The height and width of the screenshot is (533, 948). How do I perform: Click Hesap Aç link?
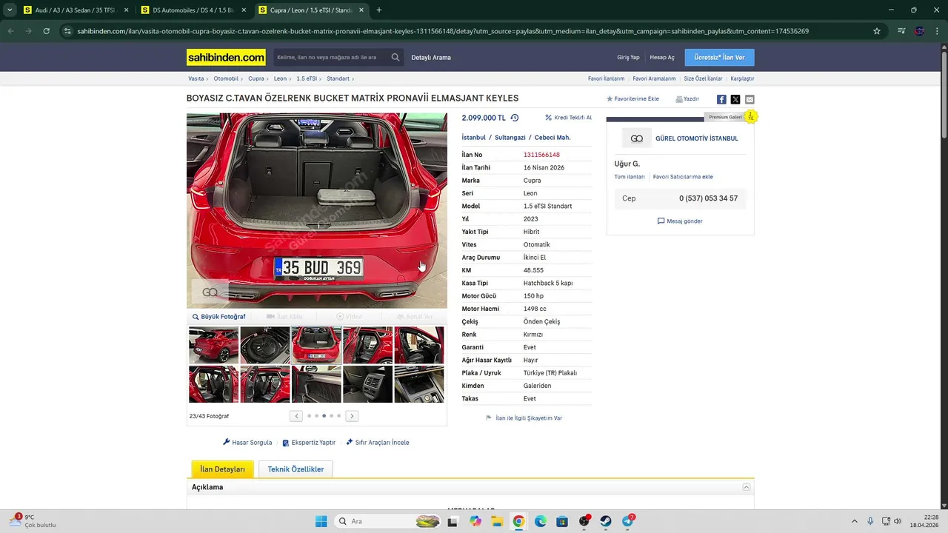coord(662,57)
